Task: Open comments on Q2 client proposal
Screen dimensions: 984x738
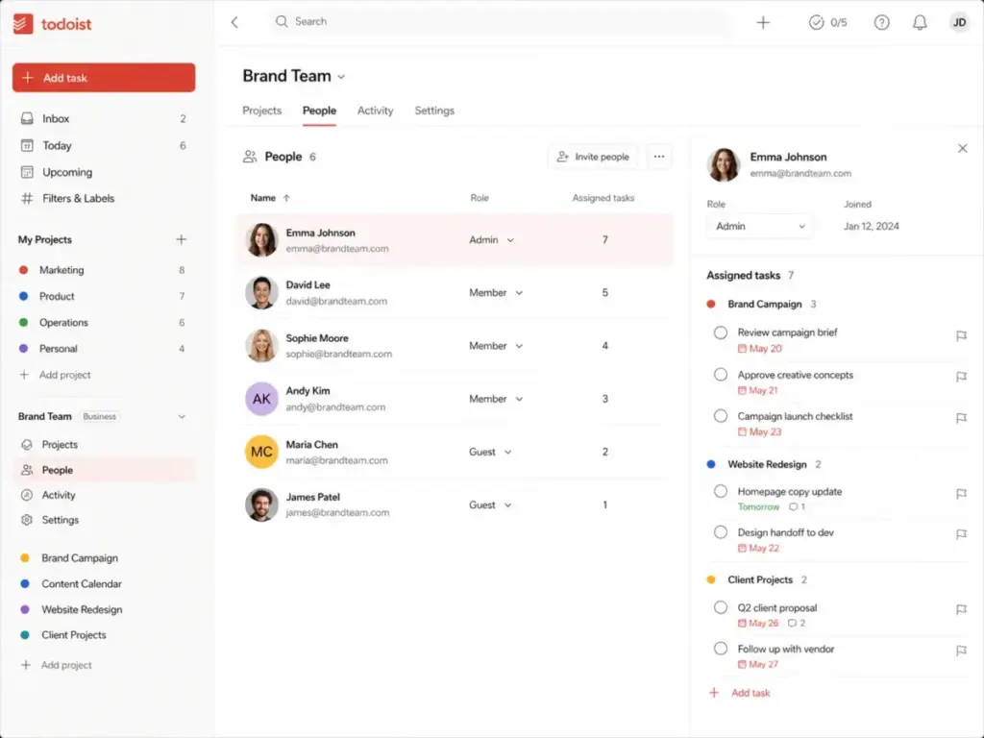Action: [x=797, y=623]
